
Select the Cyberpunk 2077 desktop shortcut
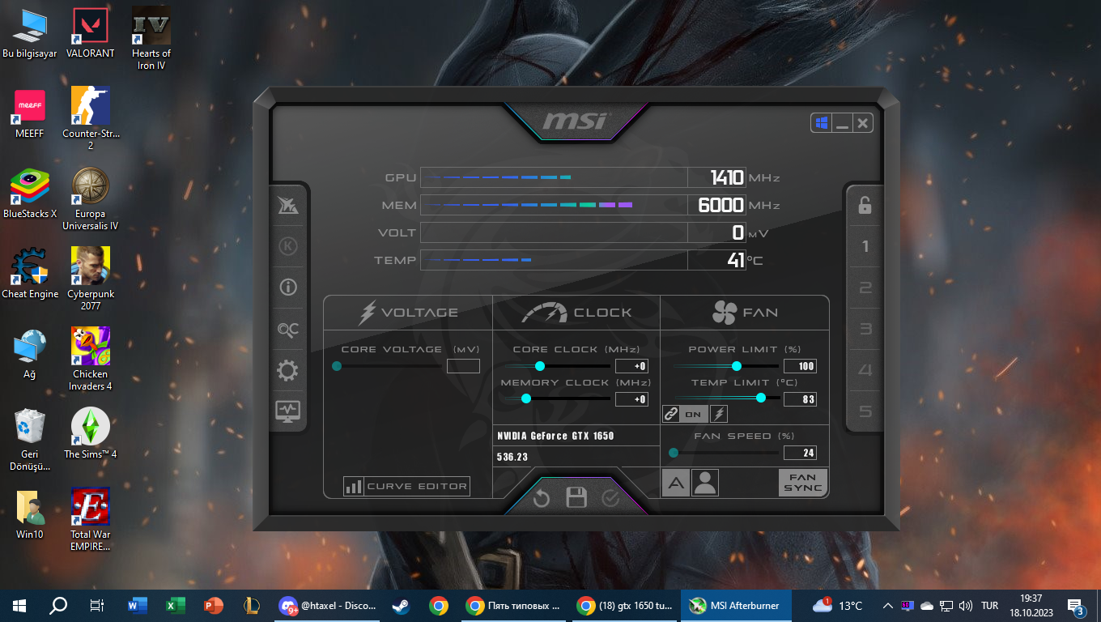pyautogui.click(x=91, y=279)
